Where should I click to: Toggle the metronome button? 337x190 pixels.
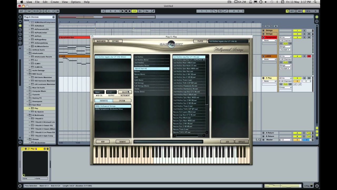click(x=57, y=11)
